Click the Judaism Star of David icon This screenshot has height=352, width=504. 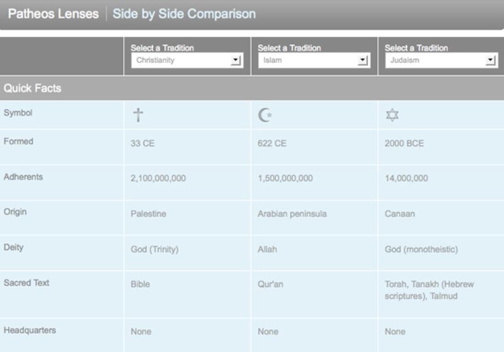(x=392, y=115)
